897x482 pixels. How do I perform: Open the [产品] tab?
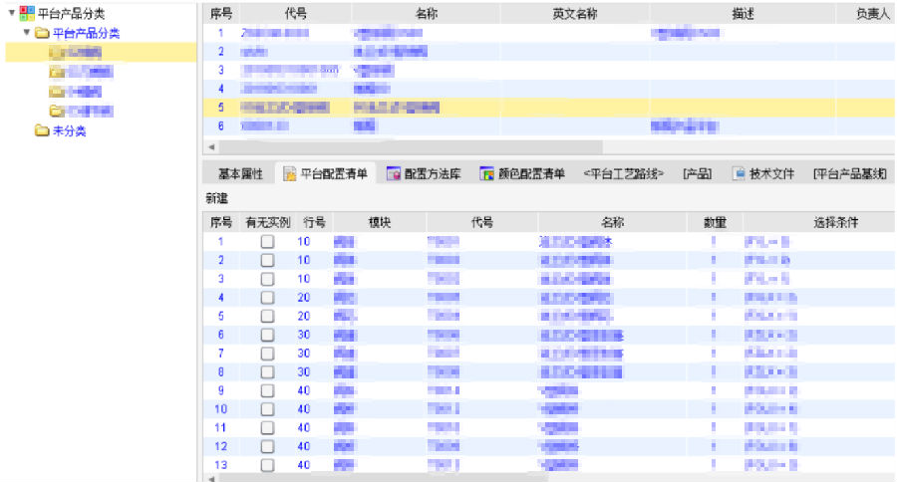point(698,174)
